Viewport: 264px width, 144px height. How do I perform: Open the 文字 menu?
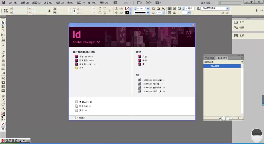pos(48,3)
